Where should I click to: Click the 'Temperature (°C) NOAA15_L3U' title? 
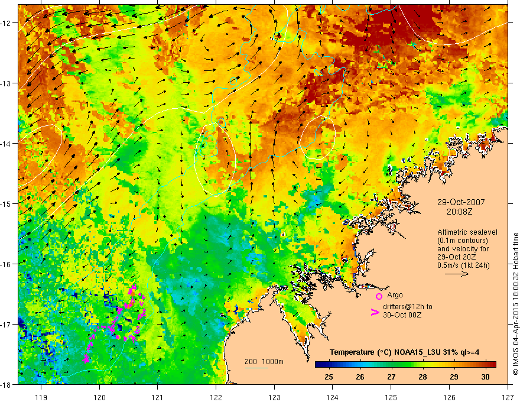385,352
